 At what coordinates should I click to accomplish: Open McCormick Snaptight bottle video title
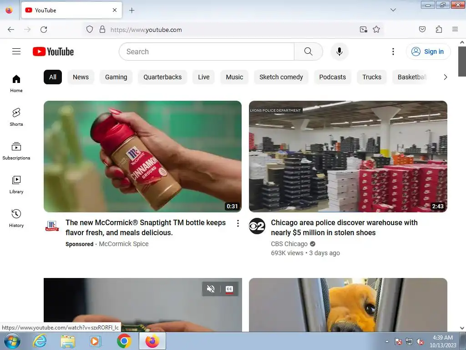tap(146, 228)
